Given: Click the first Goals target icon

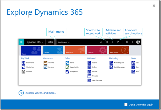Looking at the screenshot, I should click(133, 63).
